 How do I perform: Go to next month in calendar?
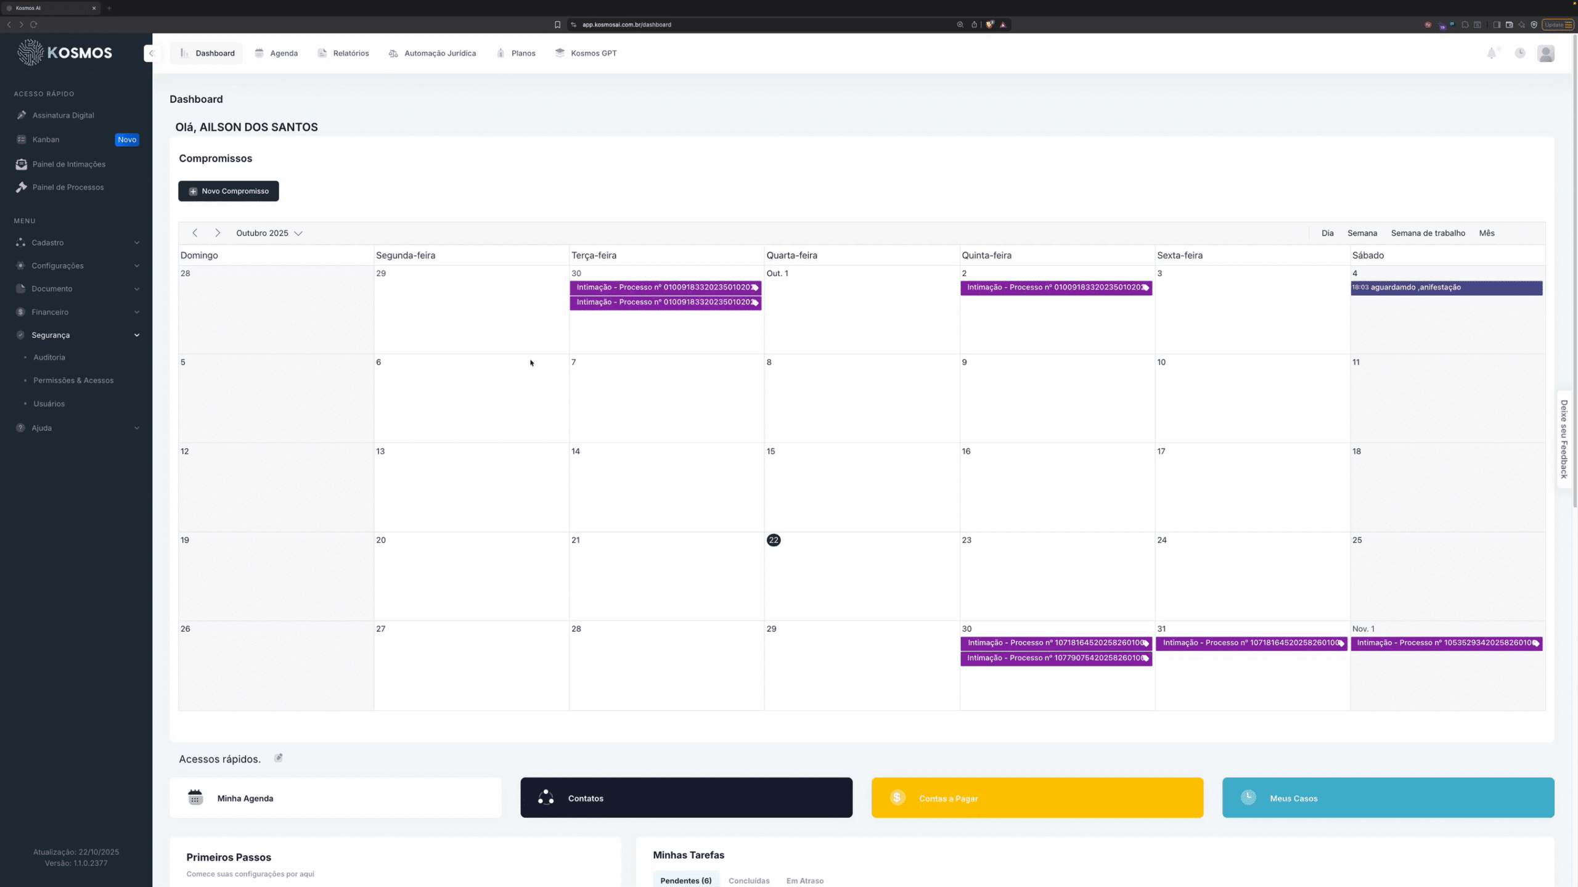pyautogui.click(x=217, y=233)
